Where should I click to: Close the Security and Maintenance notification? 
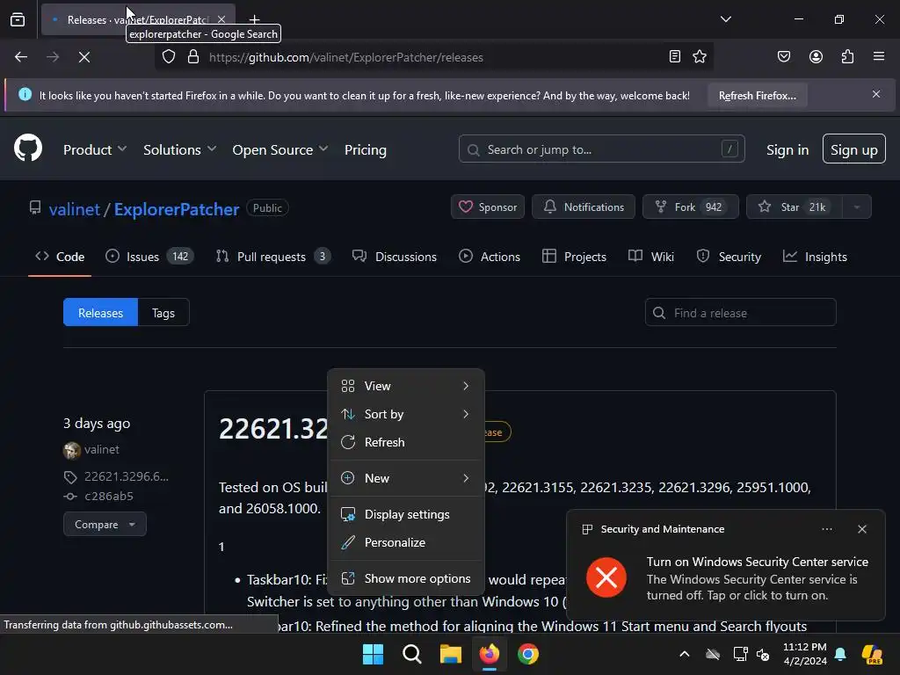861,528
